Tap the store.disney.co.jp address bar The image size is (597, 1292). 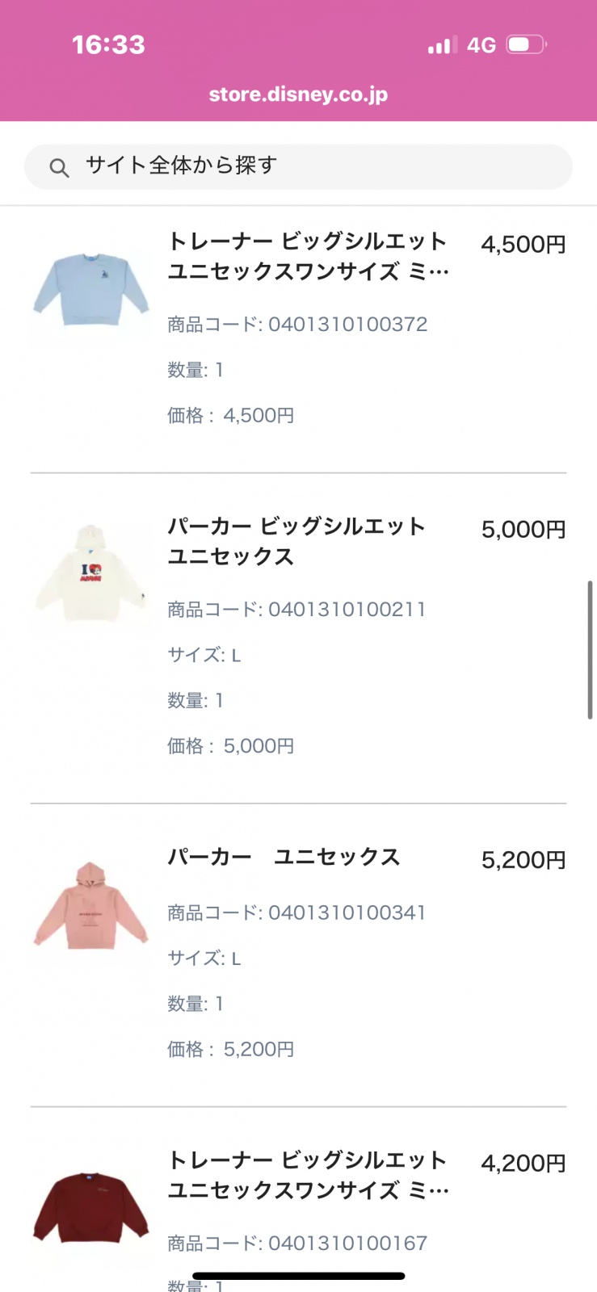(298, 94)
